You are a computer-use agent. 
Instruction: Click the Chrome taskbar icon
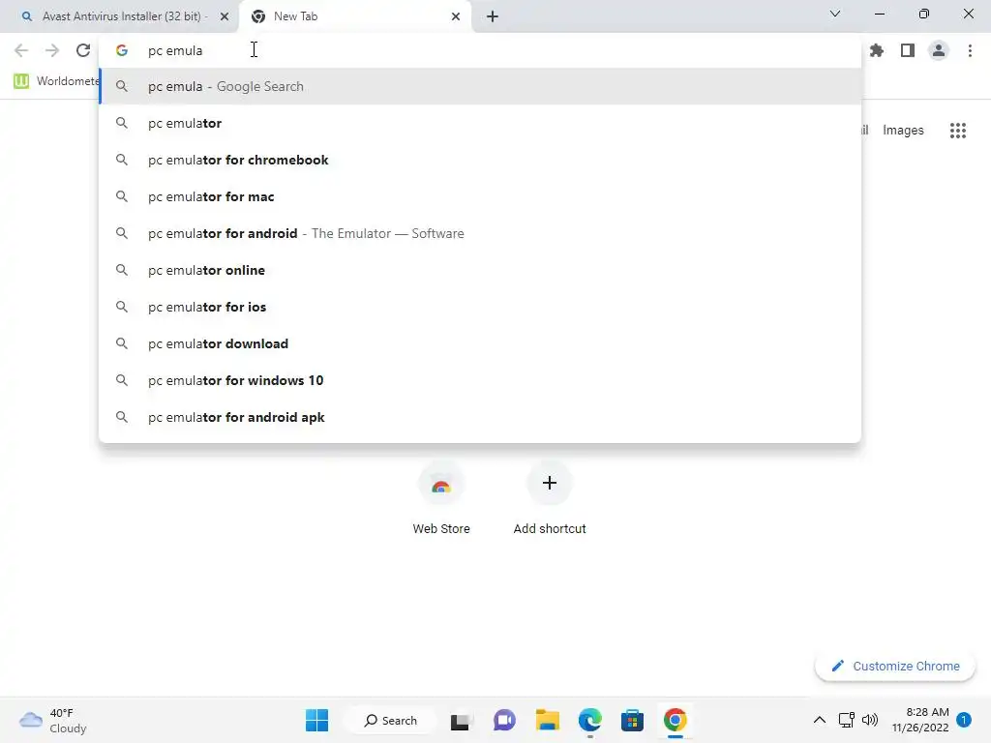pyautogui.click(x=675, y=720)
